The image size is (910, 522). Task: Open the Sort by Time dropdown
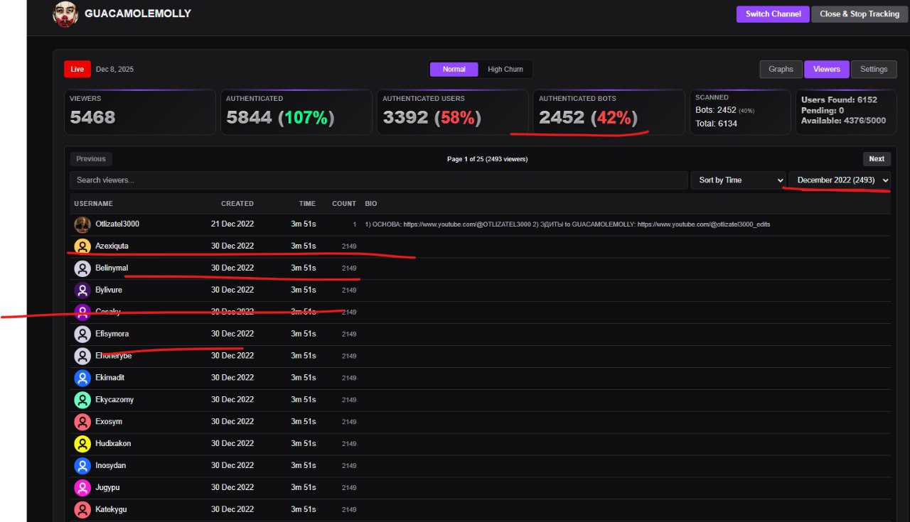pyautogui.click(x=738, y=180)
